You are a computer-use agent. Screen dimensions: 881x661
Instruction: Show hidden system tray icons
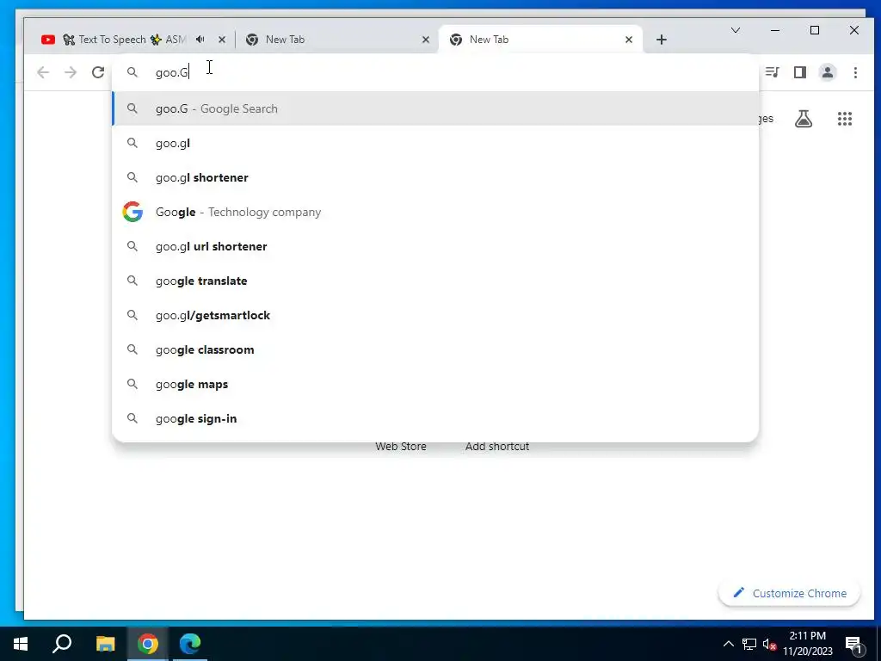[728, 644]
